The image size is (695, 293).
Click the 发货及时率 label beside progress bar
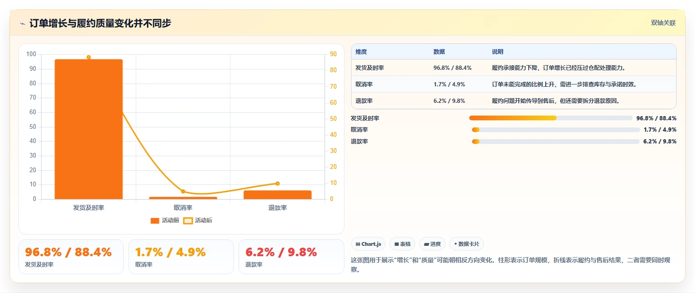(365, 118)
